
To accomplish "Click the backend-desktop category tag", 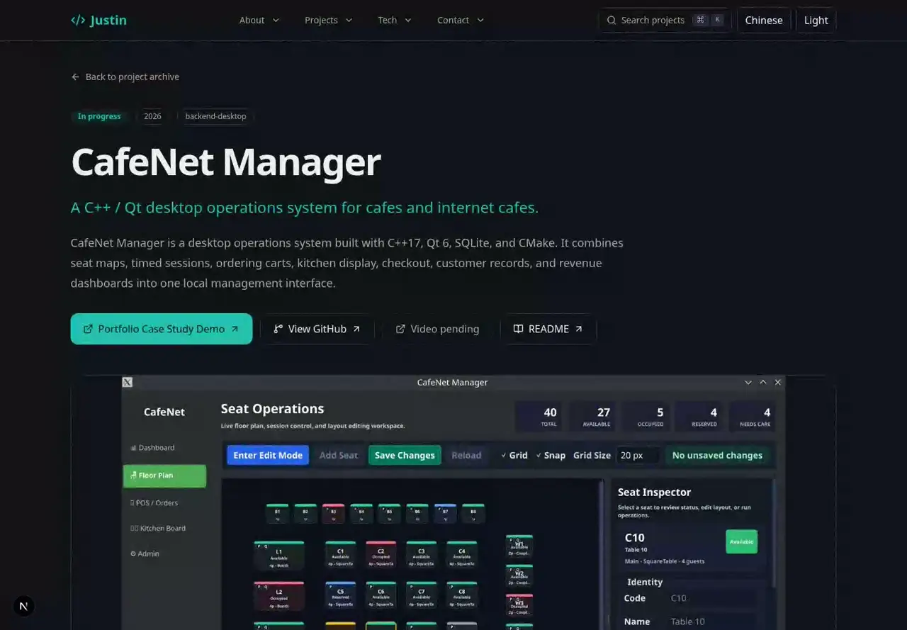I will point(215,116).
